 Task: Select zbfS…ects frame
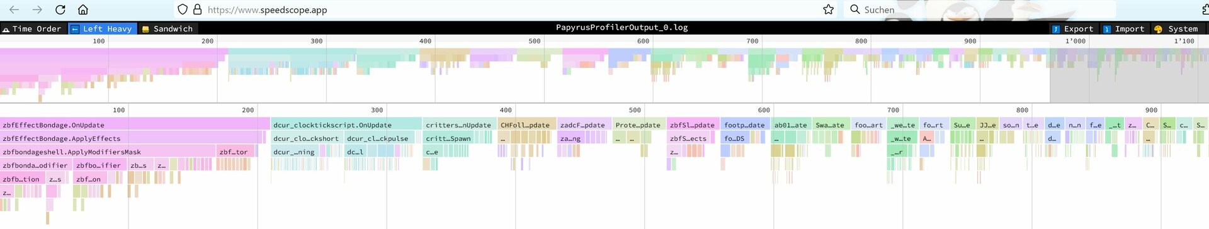[688, 138]
